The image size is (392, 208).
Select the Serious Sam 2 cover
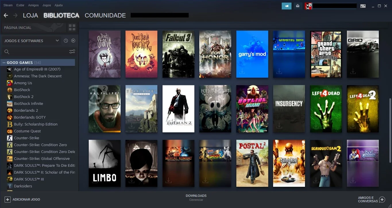coord(326,163)
